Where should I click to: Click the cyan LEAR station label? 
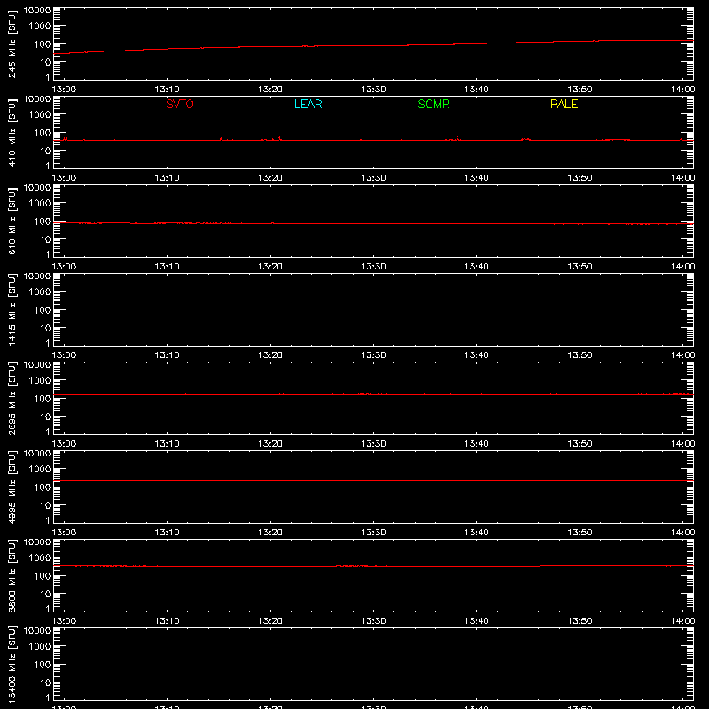[x=308, y=104]
